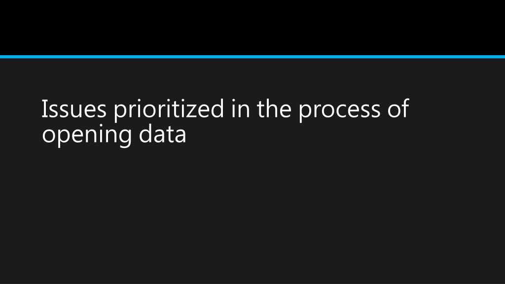The height and width of the screenshot is (284, 505).
Task: Click the letter "z" in "prioritized"
Action: point(191,111)
